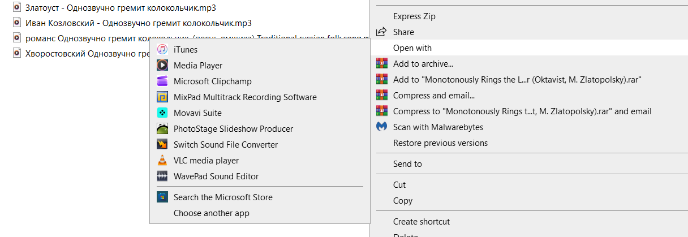Click the VLC media player cone icon
688x237 pixels.
[x=162, y=161]
